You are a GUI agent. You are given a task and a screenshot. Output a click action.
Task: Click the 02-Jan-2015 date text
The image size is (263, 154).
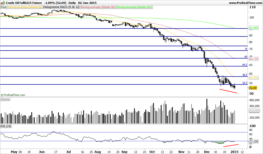point(87,3)
